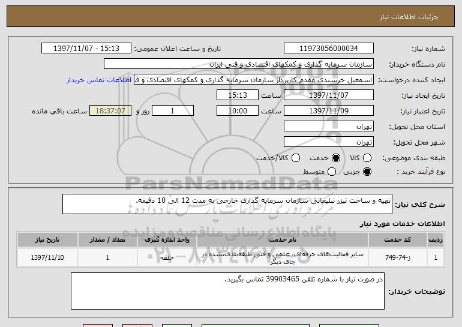Click the شهر محل تحویل field تهران
This screenshot has width=462, height=327.
pyautogui.click(x=329, y=142)
